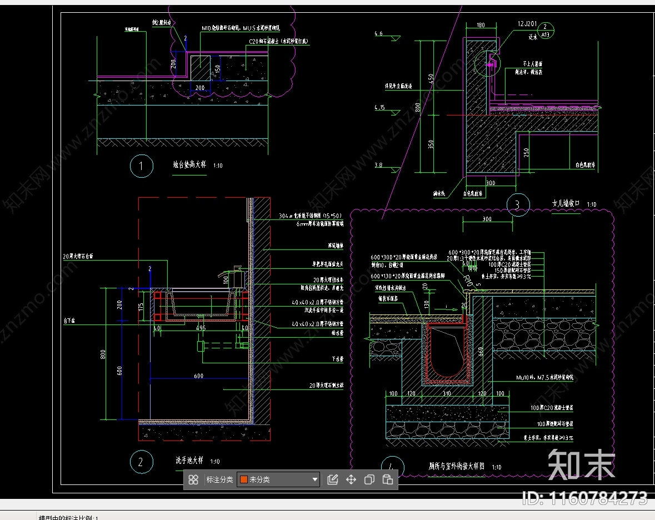Image resolution: width=655 pixels, height=520 pixels.
Task: Click the orange category color swatch
Action: pos(244,479)
